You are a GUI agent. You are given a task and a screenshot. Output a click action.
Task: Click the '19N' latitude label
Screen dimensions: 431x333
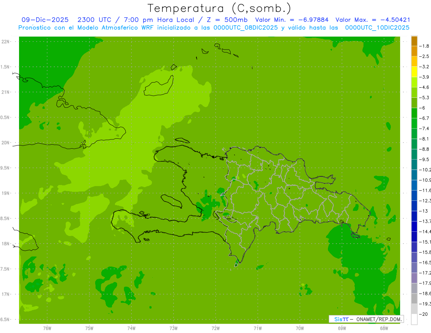tap(5, 193)
